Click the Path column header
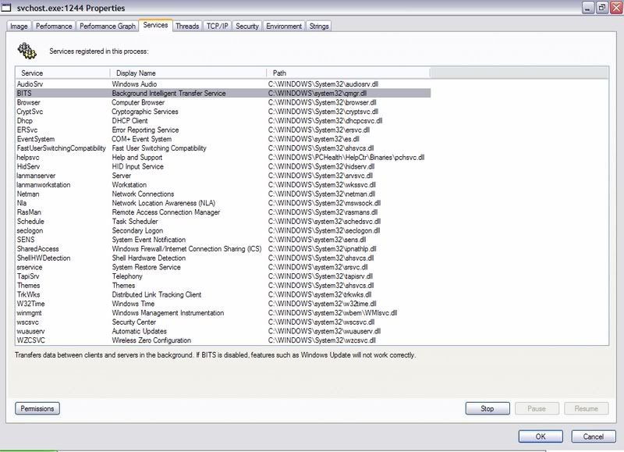624x452 pixels. point(347,73)
